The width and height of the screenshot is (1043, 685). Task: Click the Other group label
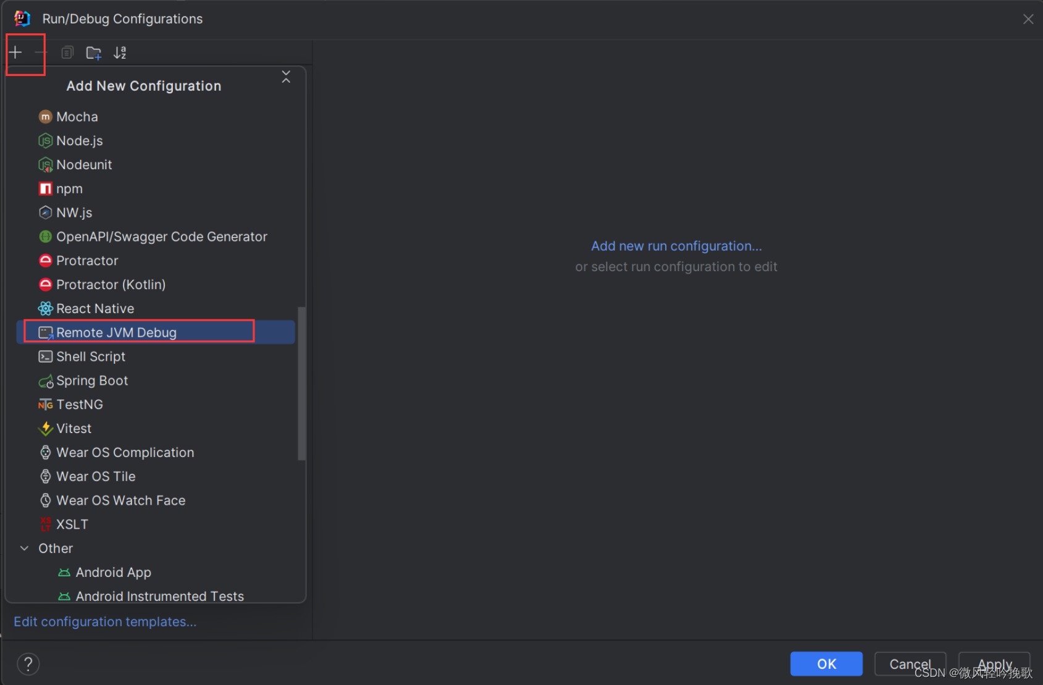pyautogui.click(x=56, y=548)
